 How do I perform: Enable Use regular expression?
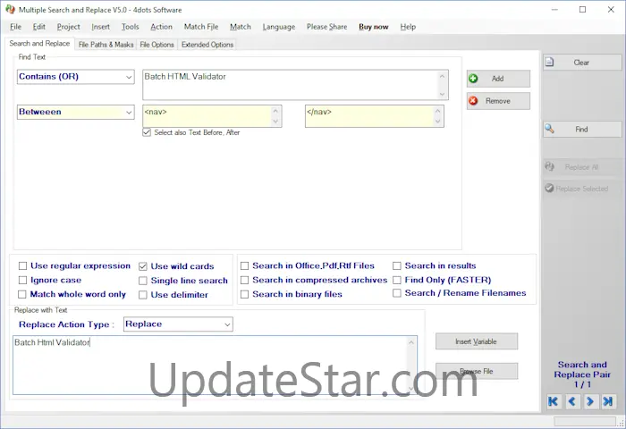point(22,265)
